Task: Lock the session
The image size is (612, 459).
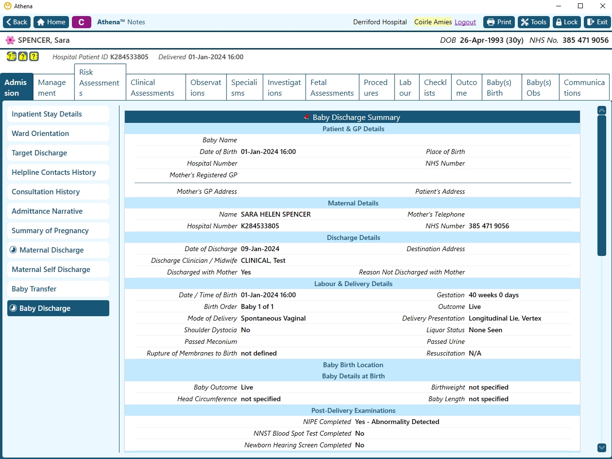Action: [567, 22]
